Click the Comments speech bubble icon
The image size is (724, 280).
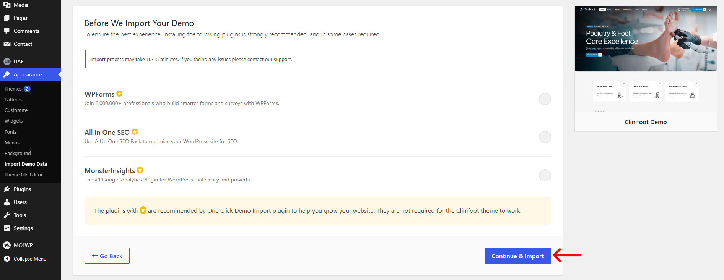coord(7,31)
